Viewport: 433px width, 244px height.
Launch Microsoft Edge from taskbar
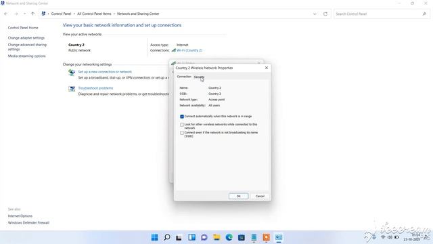pyautogui.click(x=229, y=237)
